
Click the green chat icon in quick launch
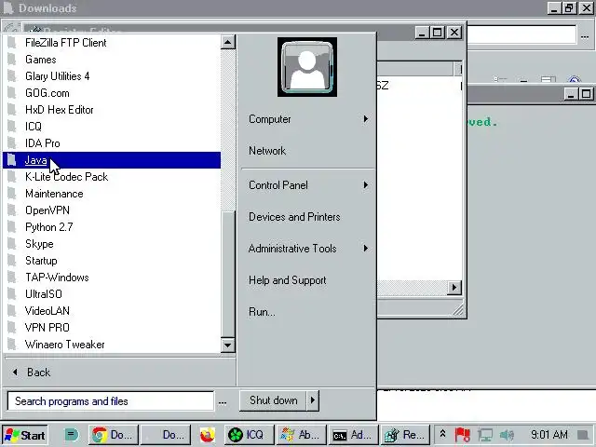(71, 435)
